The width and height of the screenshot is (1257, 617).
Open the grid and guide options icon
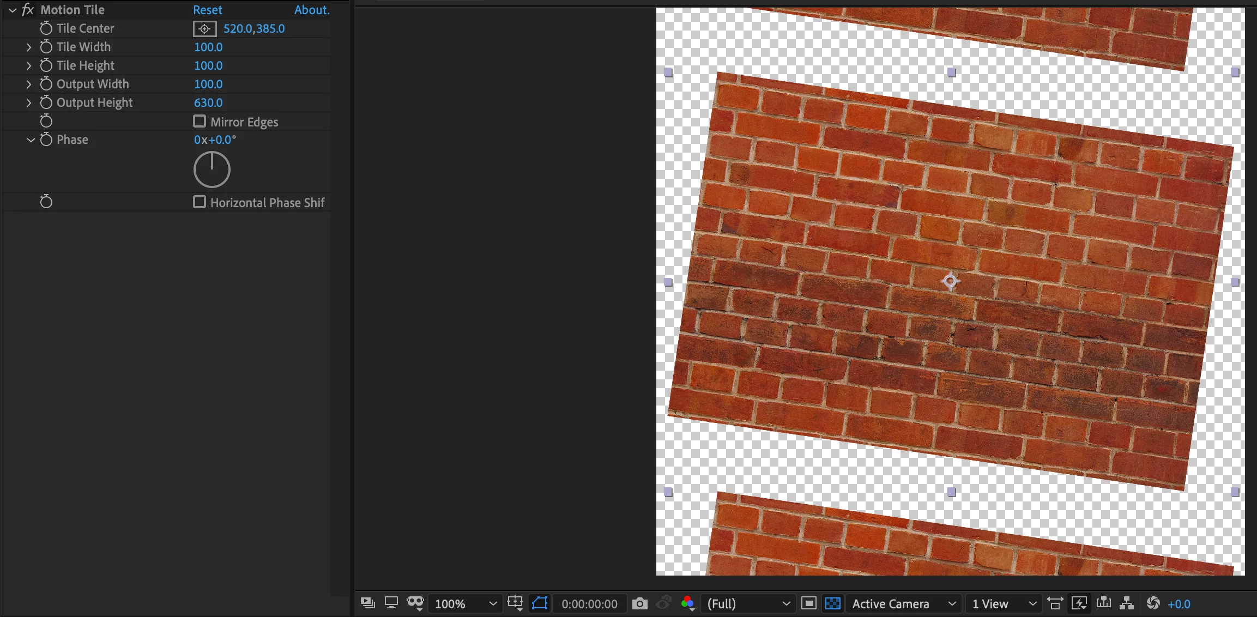pyautogui.click(x=515, y=603)
